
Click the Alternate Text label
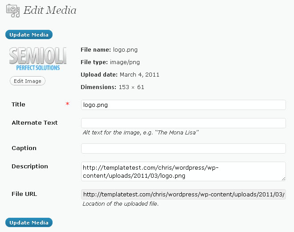click(35, 123)
